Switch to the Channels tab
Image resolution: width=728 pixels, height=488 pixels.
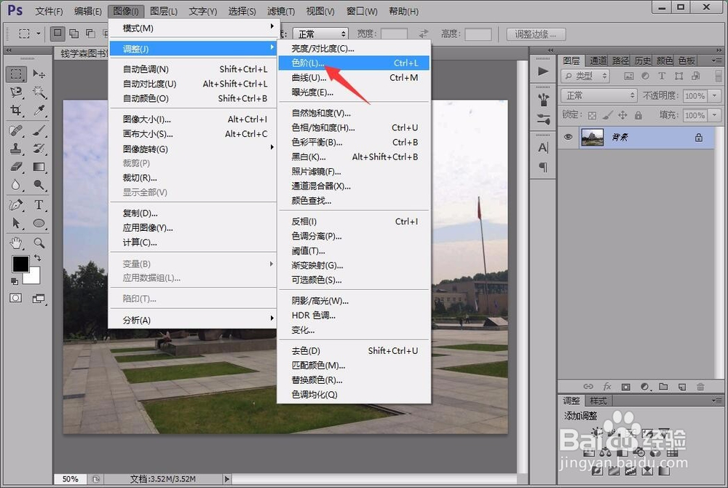coord(598,61)
